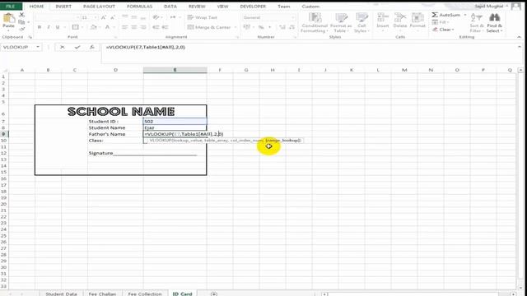Click the Insert Function fx icon
The image size is (527, 296).
[92, 48]
